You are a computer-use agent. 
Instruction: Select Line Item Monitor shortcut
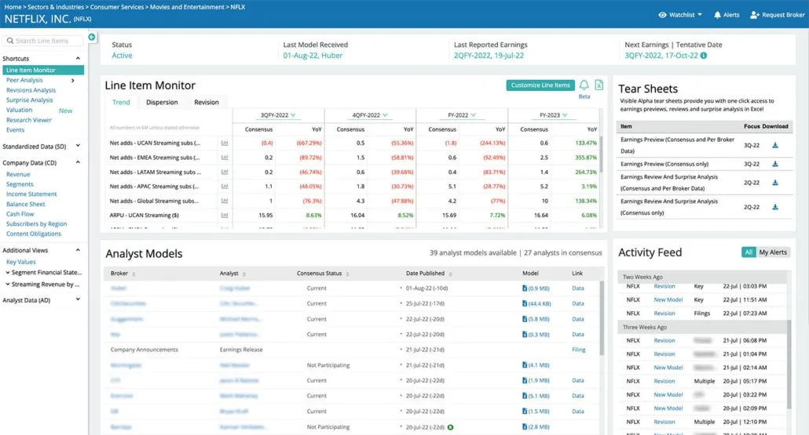43,70
